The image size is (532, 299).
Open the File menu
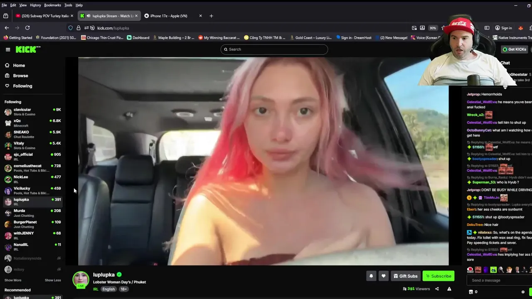(x=4, y=5)
